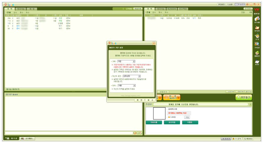This screenshot has height=143, width=263.
Task: Click the emoticon smiley icon beside chat input
Action: (x=135, y=133)
